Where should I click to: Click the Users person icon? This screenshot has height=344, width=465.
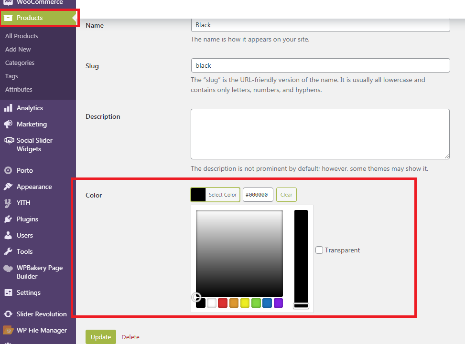pos(8,235)
